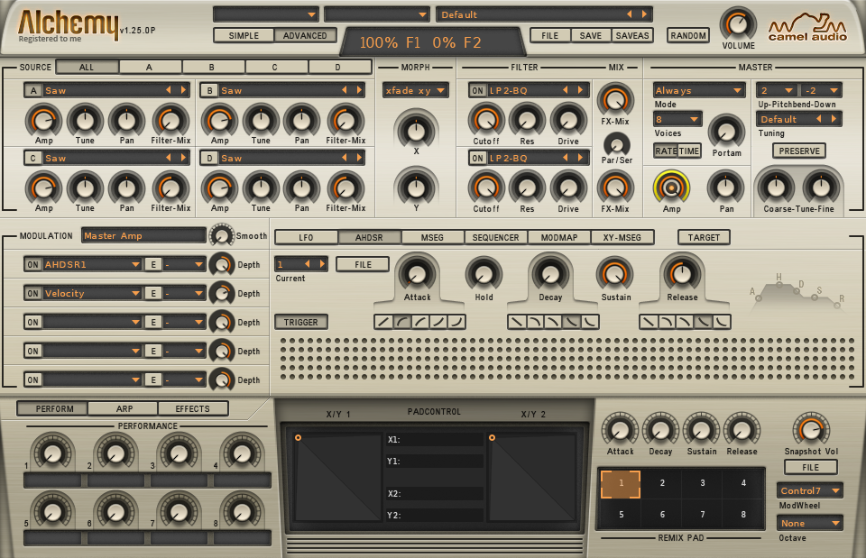Click the VOLUME knob
This screenshot has width=866, height=558.
coord(738,24)
